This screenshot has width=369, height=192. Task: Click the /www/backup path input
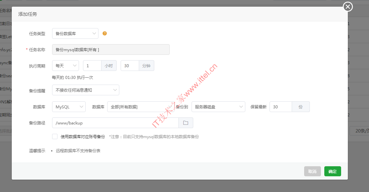(x=115, y=123)
